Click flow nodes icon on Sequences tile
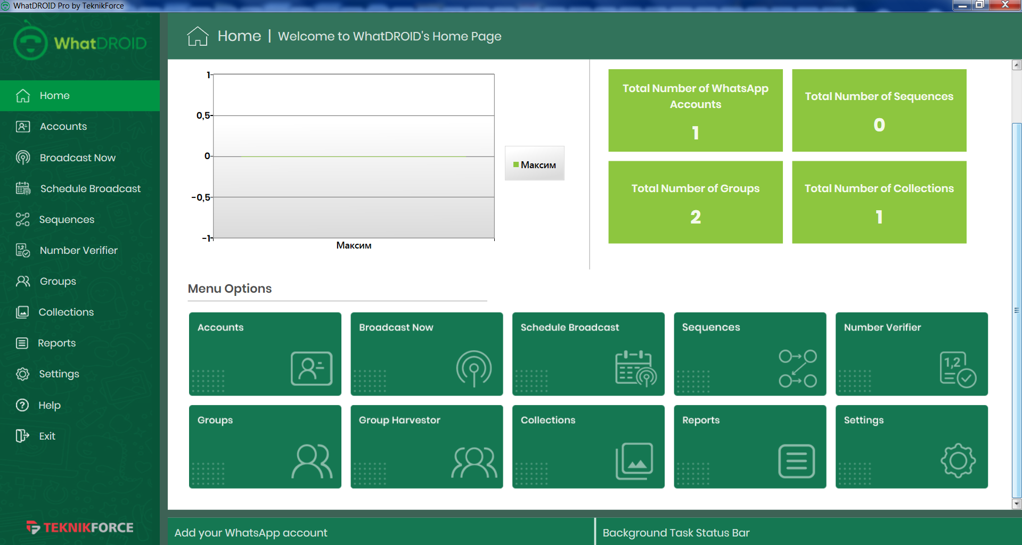The image size is (1022, 545). tap(797, 368)
